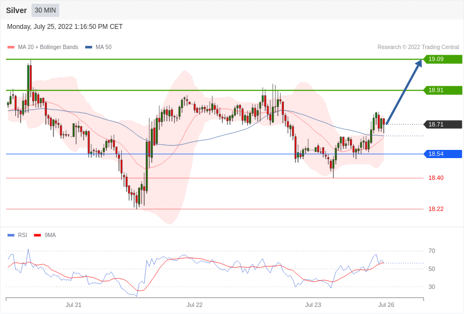Image resolution: width=464 pixels, height=314 pixels.
Task: Toggle the MA 50 legend entry
Action: click(98, 47)
